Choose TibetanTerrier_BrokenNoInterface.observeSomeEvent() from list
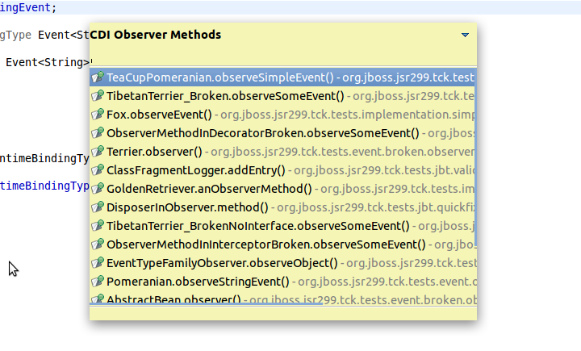 tap(257, 226)
